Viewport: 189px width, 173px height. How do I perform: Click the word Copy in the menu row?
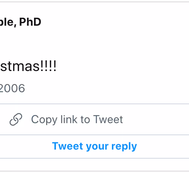click(44, 120)
